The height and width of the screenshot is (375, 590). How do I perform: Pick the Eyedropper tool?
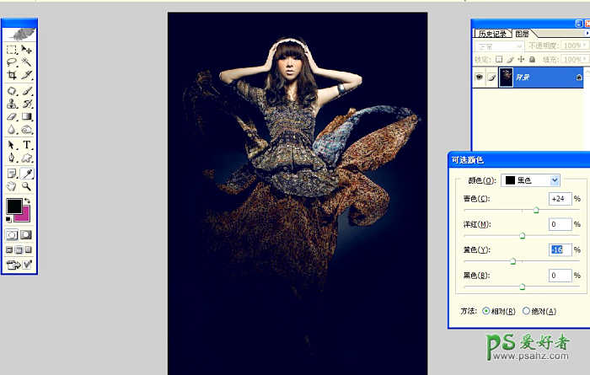27,173
